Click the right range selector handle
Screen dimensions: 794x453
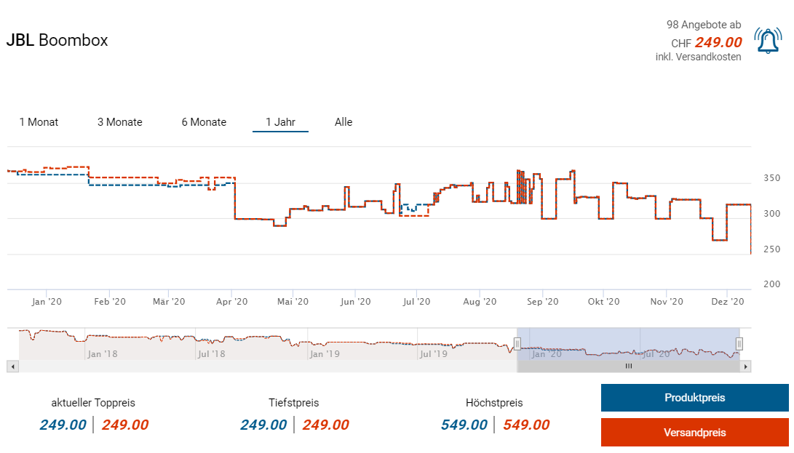tap(739, 343)
